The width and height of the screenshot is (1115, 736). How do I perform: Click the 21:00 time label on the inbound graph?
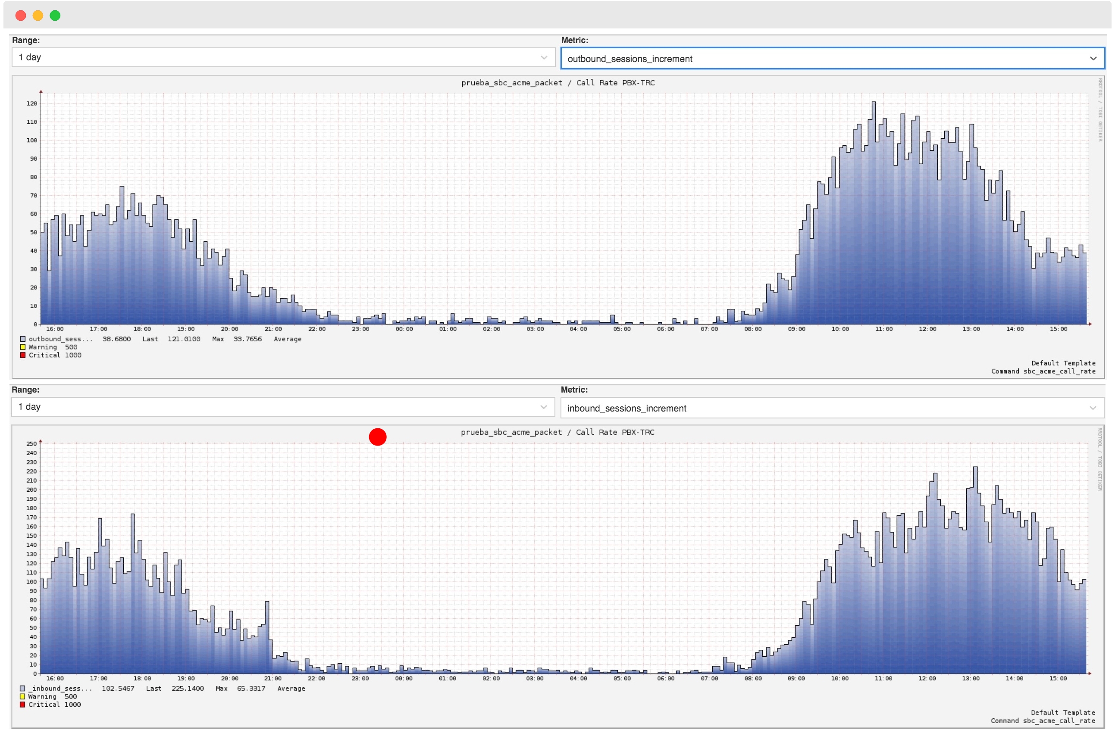tap(272, 679)
